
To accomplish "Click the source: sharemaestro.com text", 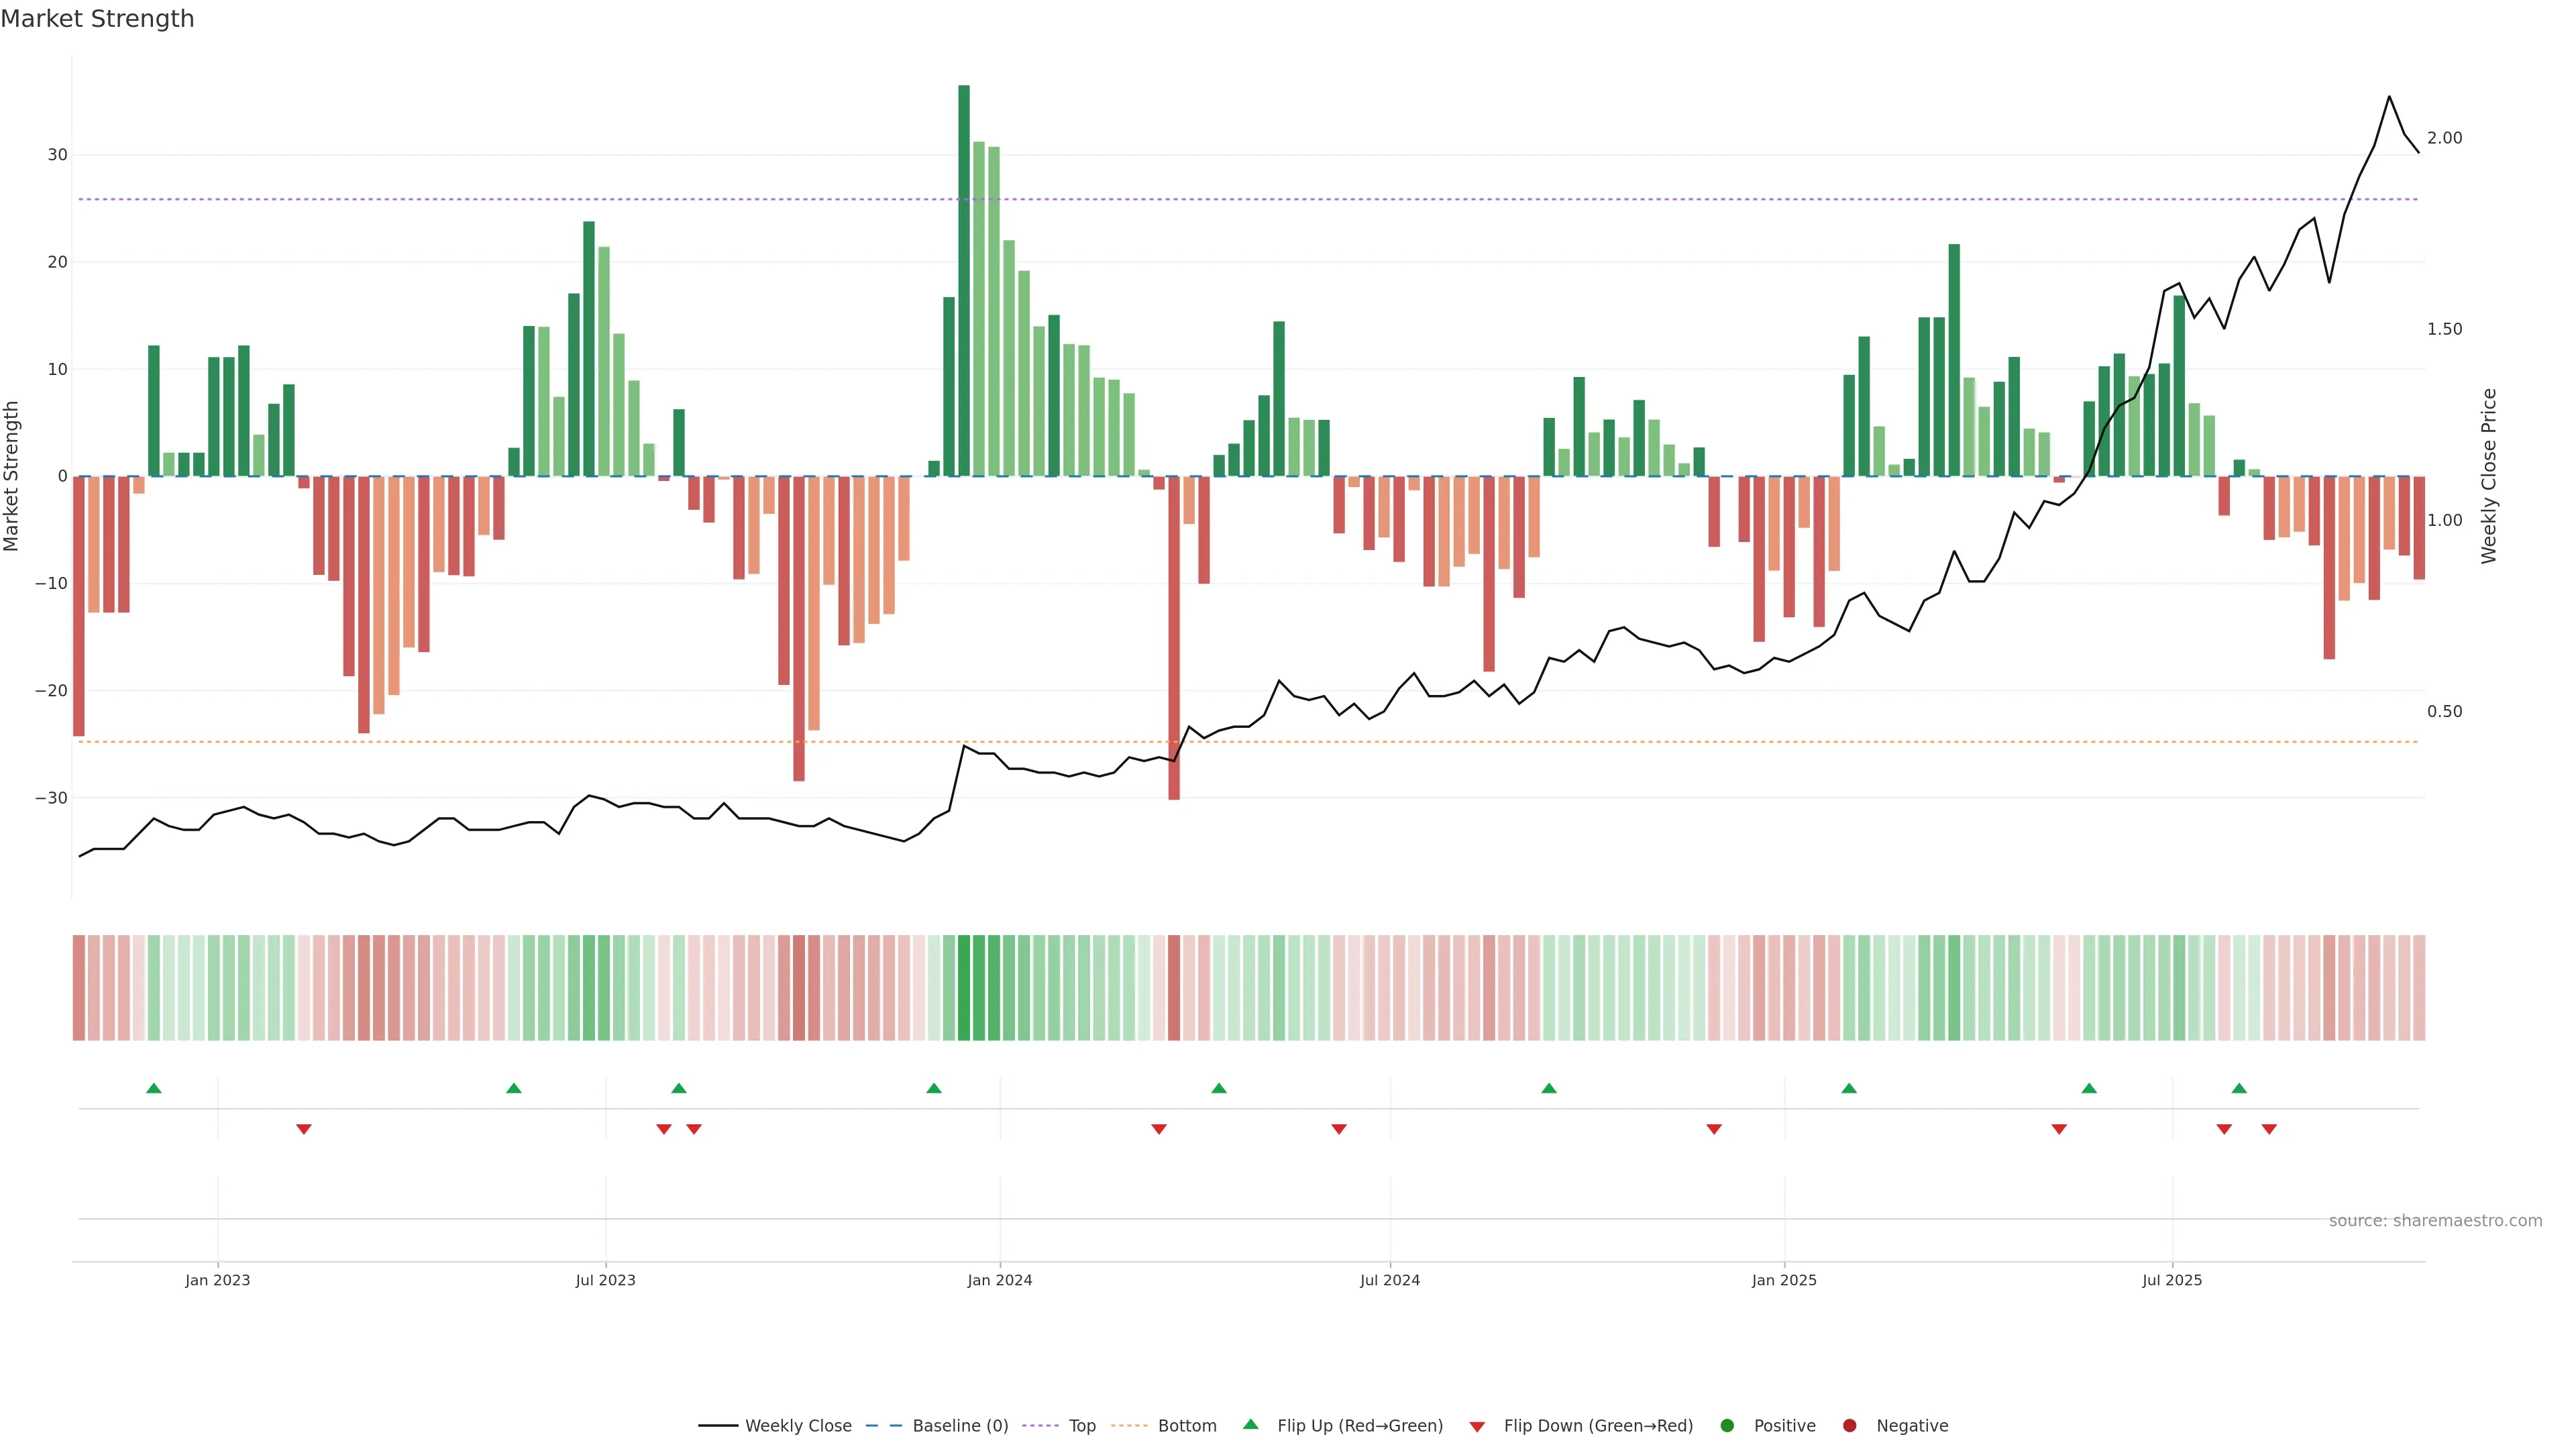I will (2435, 1221).
